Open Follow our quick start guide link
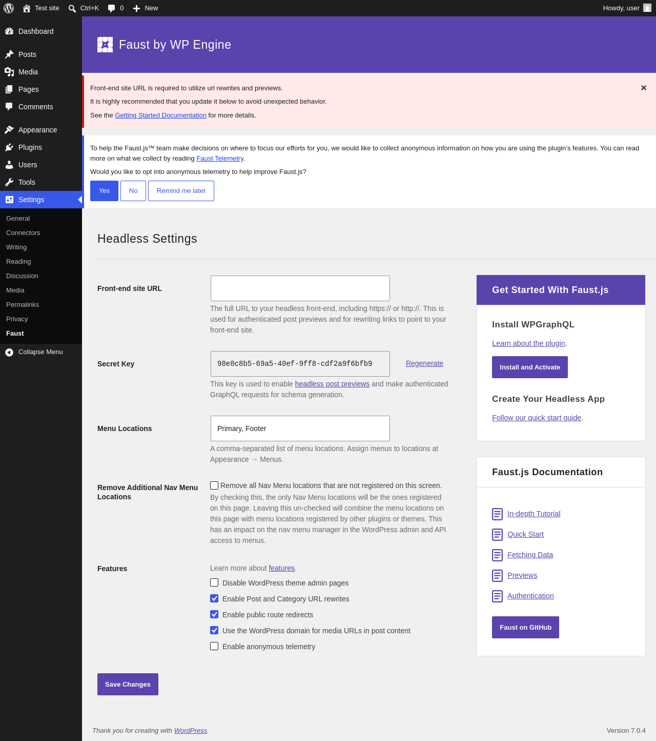This screenshot has height=741, width=656. pyautogui.click(x=537, y=418)
